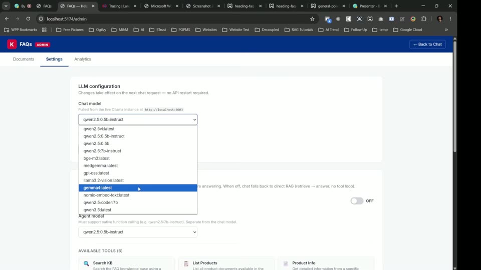The width and height of the screenshot is (481, 270).
Task: Select gemma4:latest option
Action: click(138, 187)
